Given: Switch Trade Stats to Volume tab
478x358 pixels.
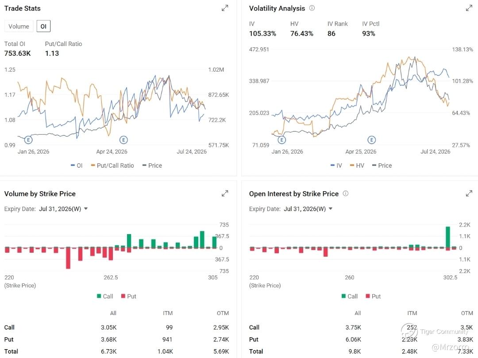Looking at the screenshot, I should 19,26.
